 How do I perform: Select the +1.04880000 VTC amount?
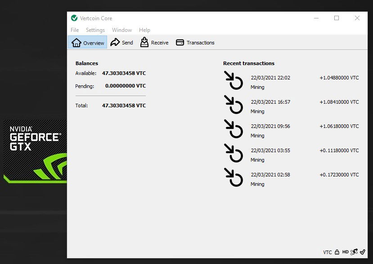tap(339, 78)
